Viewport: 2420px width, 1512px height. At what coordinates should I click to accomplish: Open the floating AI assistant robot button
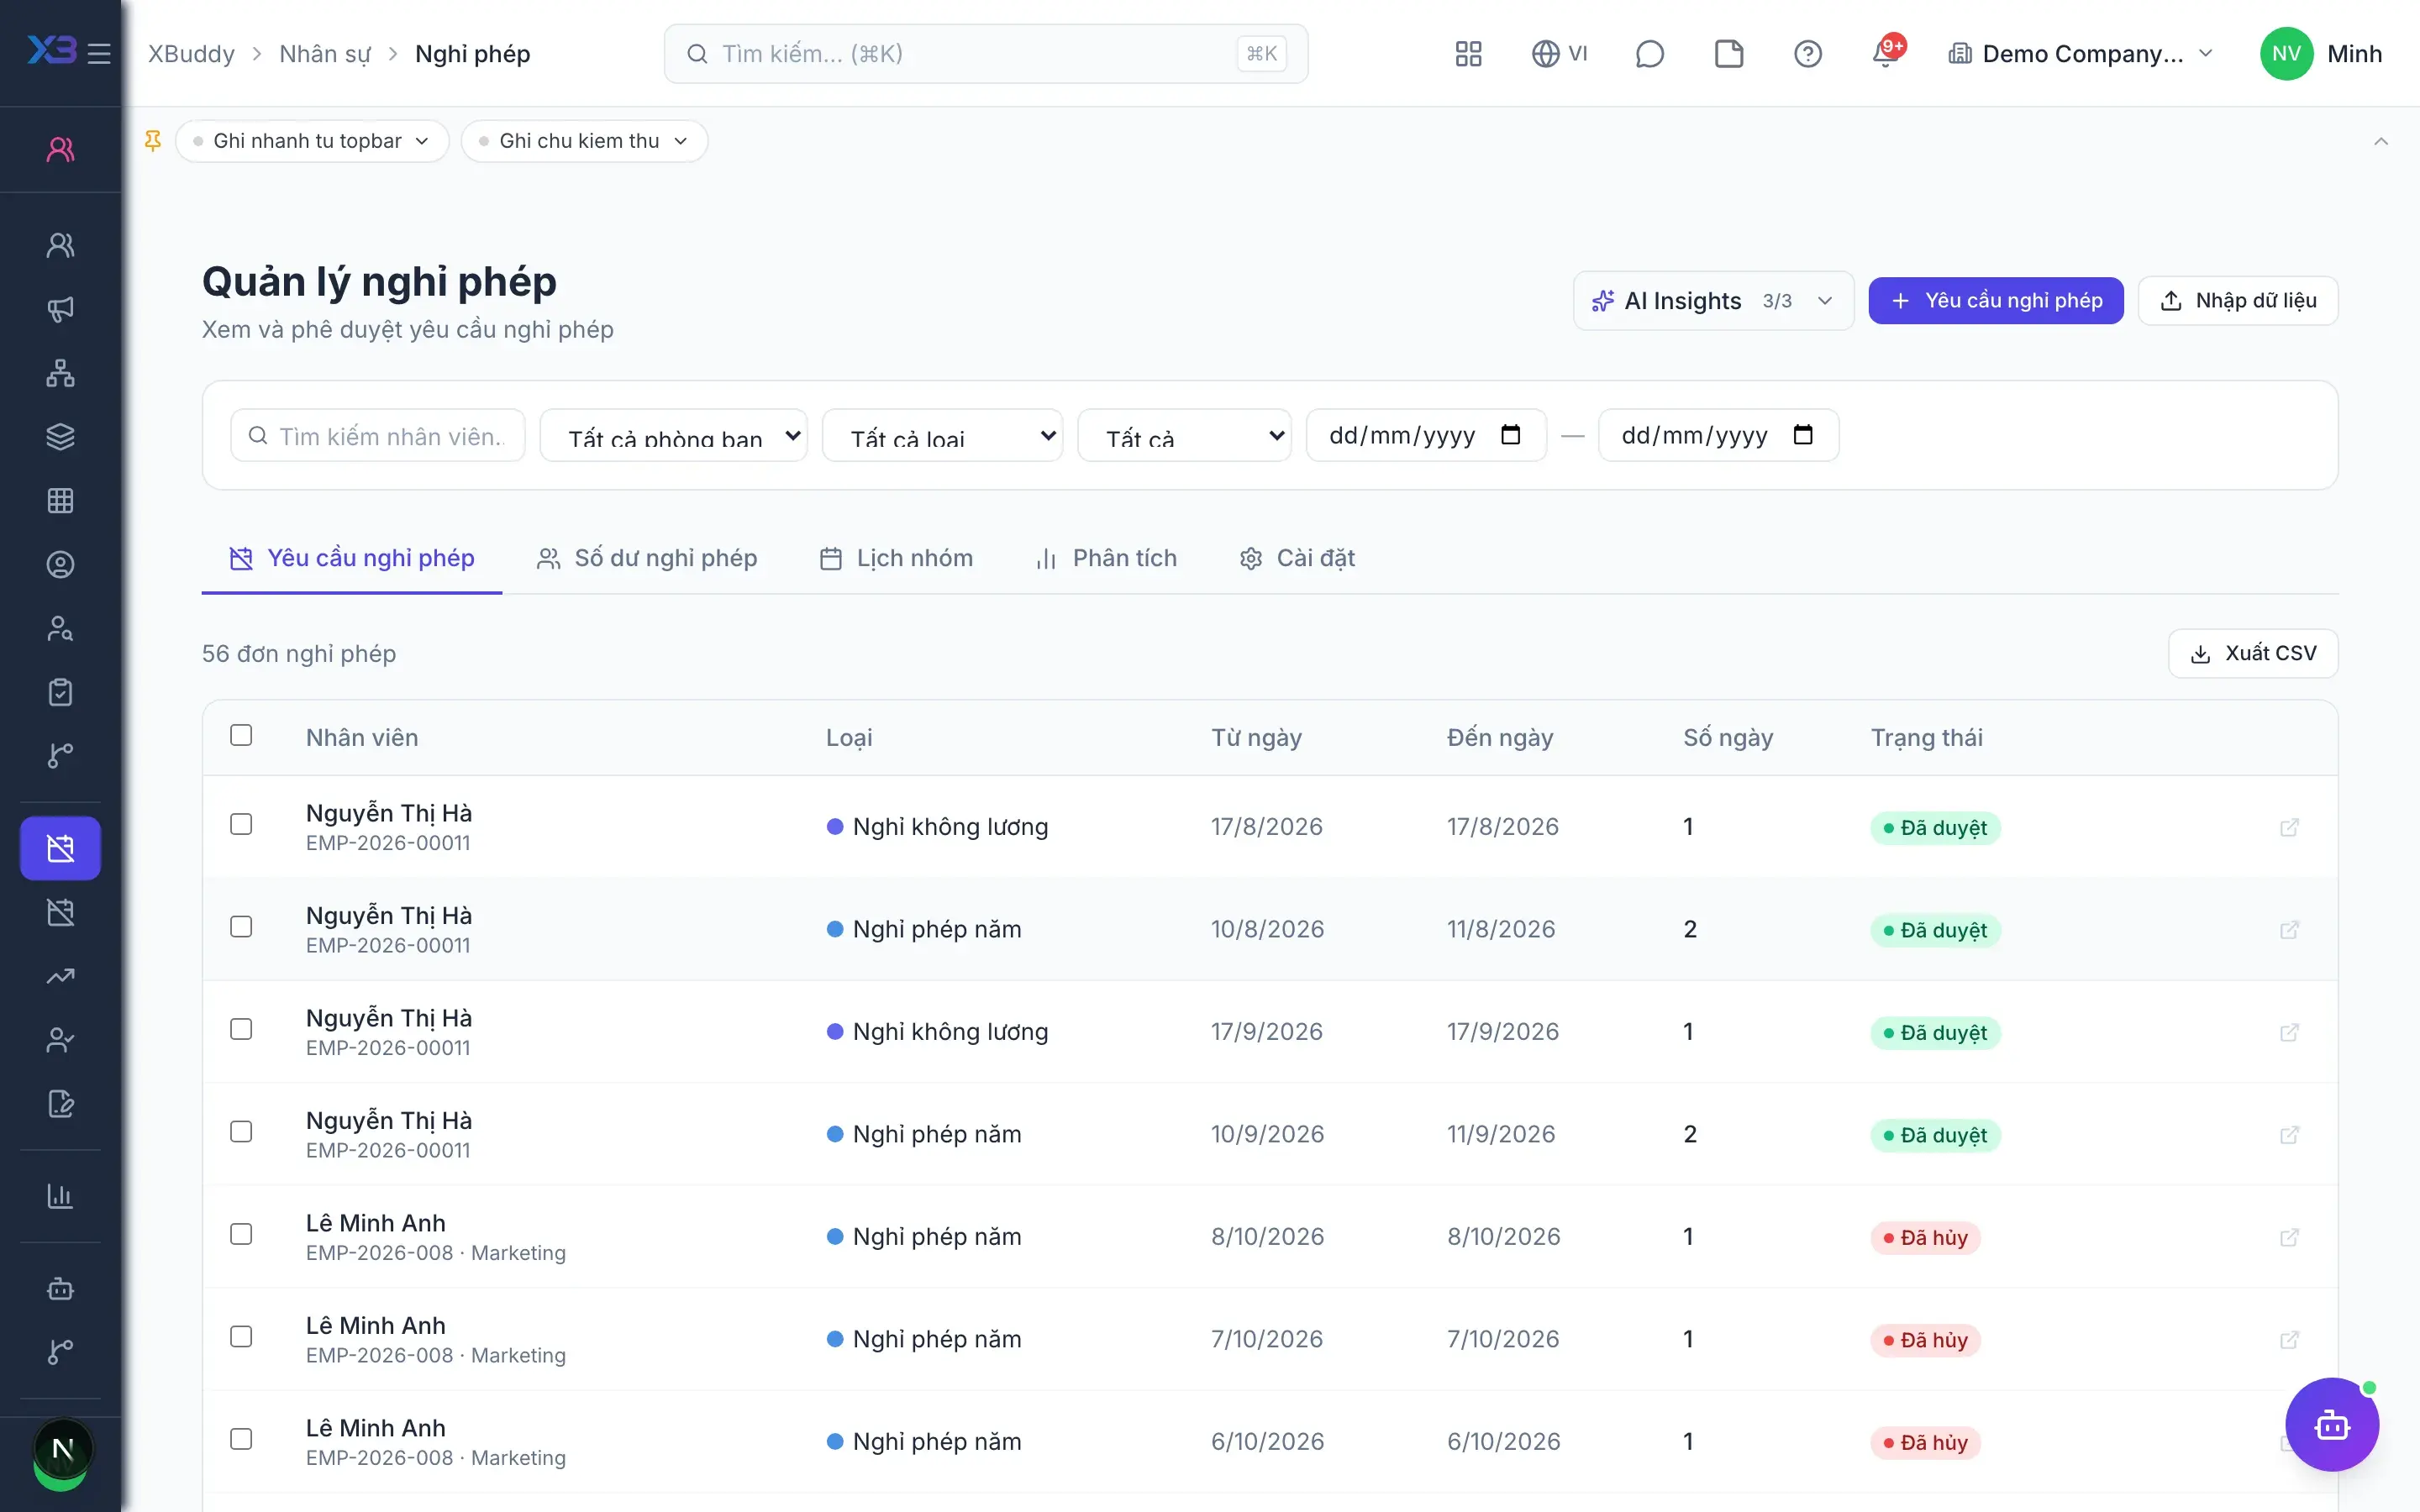2331,1424
